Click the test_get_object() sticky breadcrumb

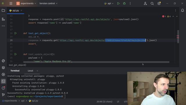tap(17, 65)
